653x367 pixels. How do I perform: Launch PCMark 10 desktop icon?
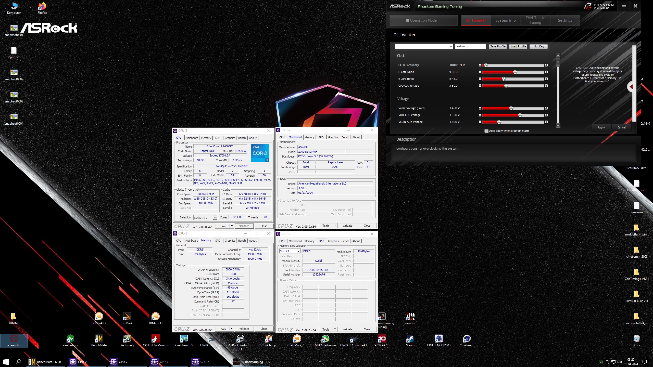click(382, 341)
